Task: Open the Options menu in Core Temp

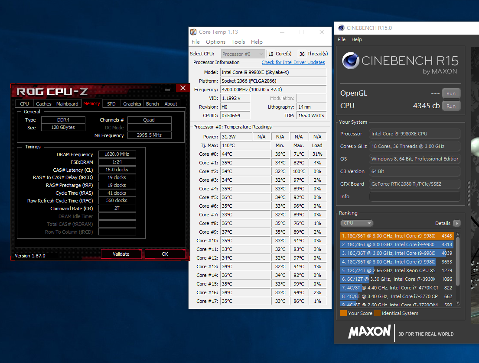Action: point(215,42)
